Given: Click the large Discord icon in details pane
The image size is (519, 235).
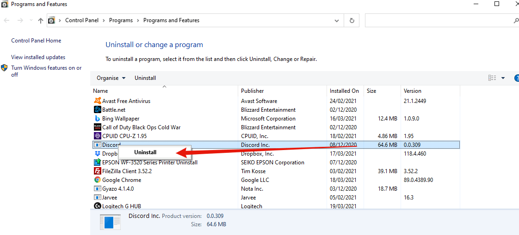Looking at the screenshot, I should (x=111, y=222).
